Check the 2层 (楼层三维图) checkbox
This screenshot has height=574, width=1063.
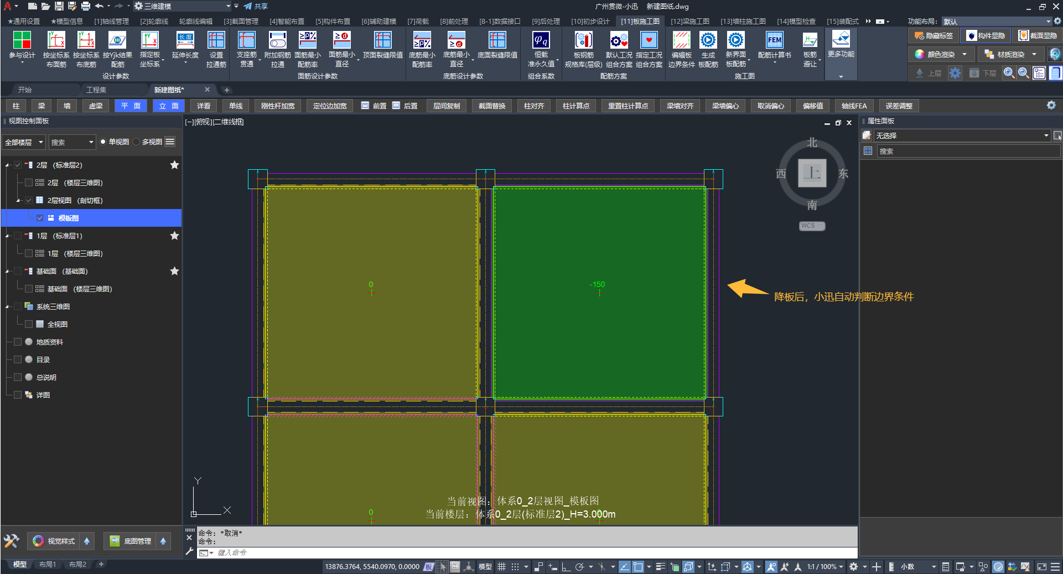click(29, 182)
